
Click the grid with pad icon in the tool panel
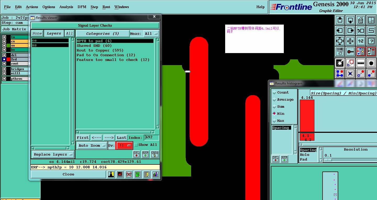[x=350, y=52]
